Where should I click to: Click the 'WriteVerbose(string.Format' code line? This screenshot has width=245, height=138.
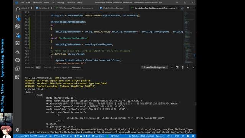tap(67, 54)
